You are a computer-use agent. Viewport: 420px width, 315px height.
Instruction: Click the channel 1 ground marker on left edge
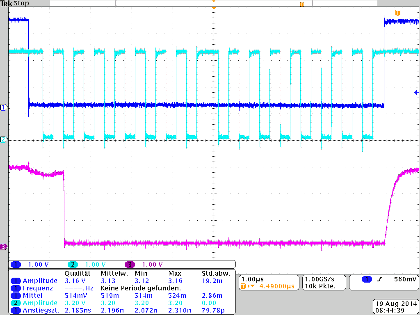point(3,108)
